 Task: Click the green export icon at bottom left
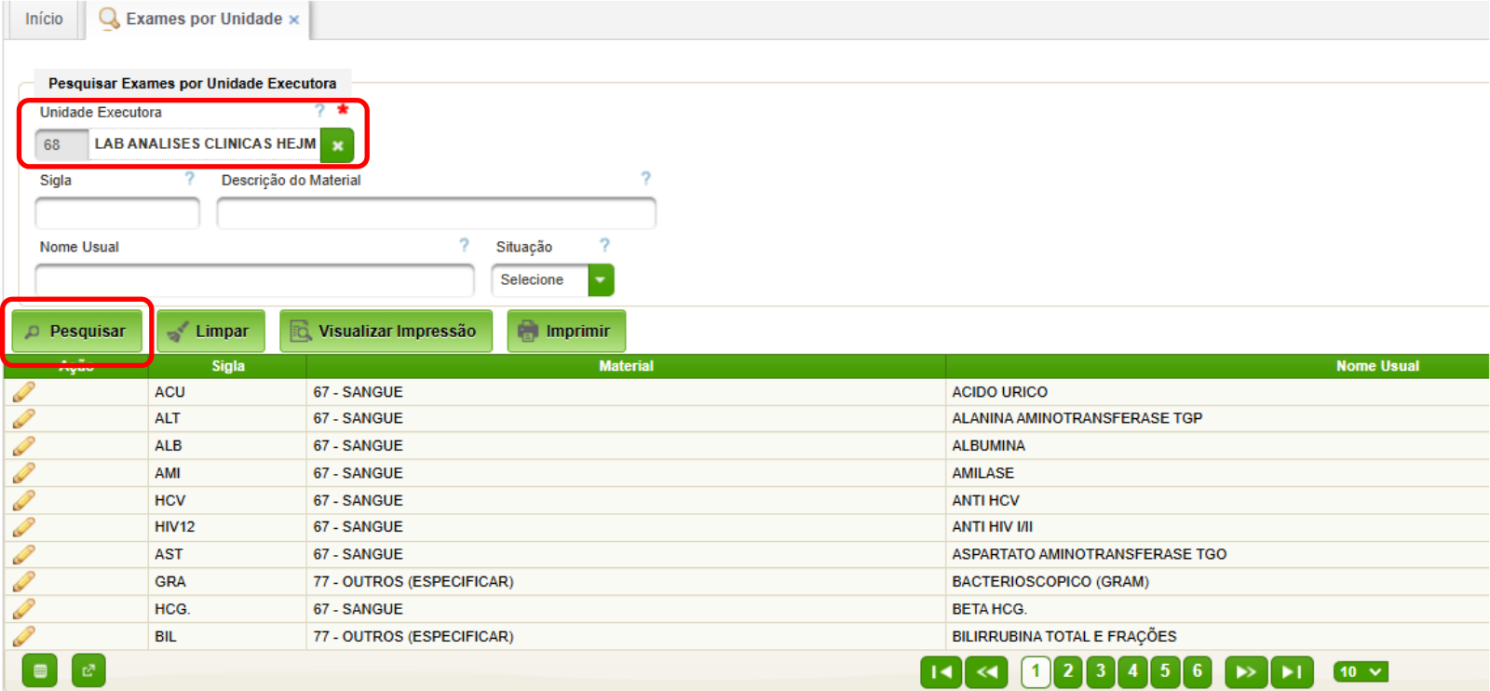click(88, 671)
